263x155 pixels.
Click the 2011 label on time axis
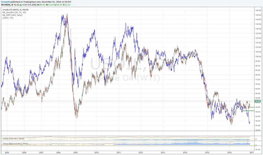[x=119, y=152]
